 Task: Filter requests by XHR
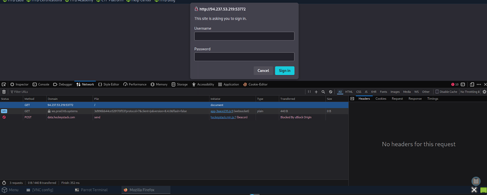pos(374,92)
